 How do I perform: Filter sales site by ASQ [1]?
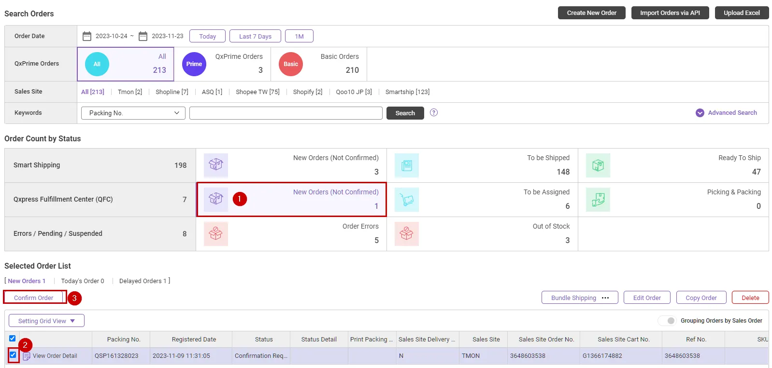[x=212, y=92]
